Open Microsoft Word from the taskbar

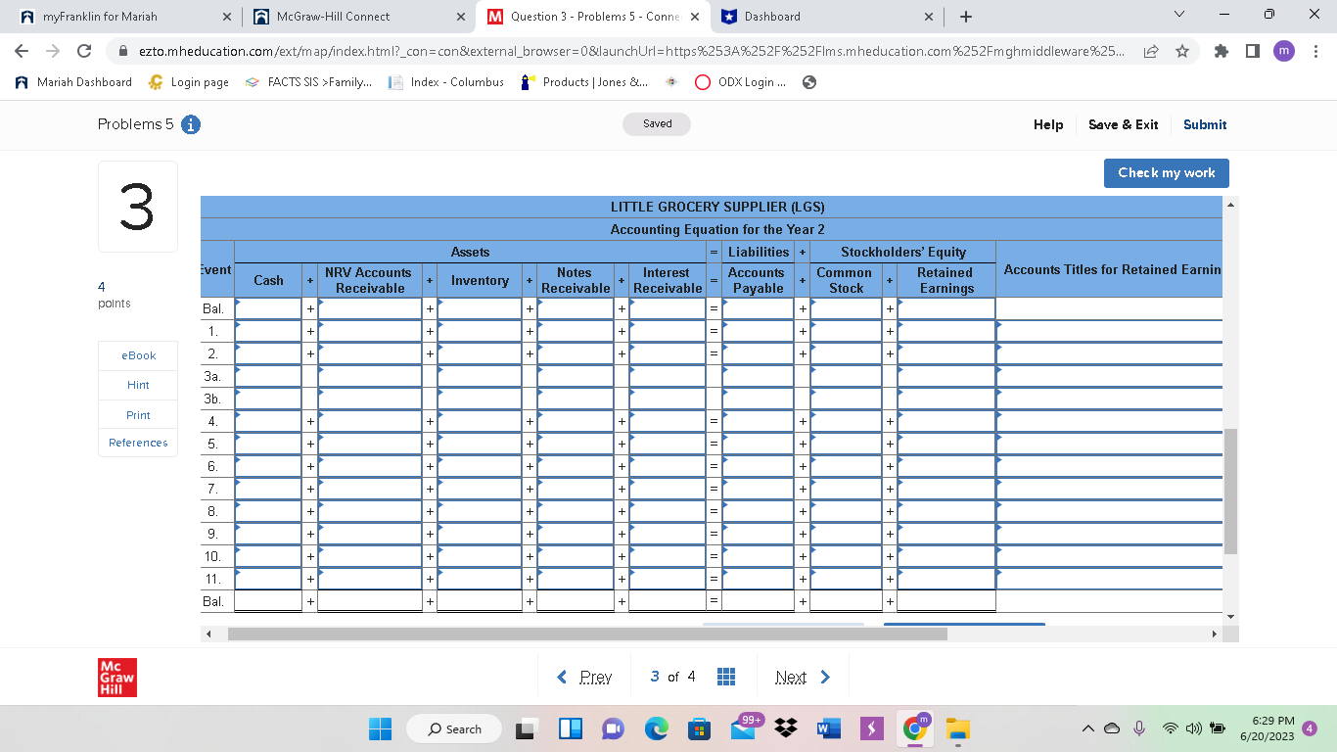828,728
